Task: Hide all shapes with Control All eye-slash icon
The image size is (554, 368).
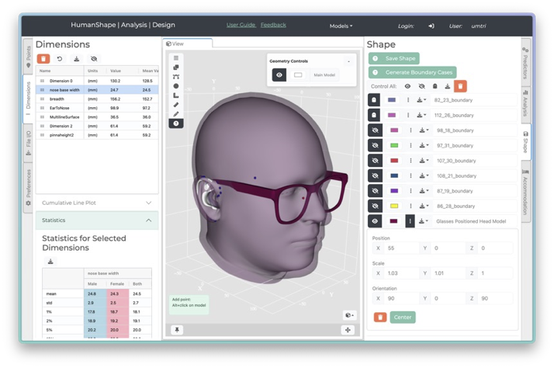Action: 421,86
